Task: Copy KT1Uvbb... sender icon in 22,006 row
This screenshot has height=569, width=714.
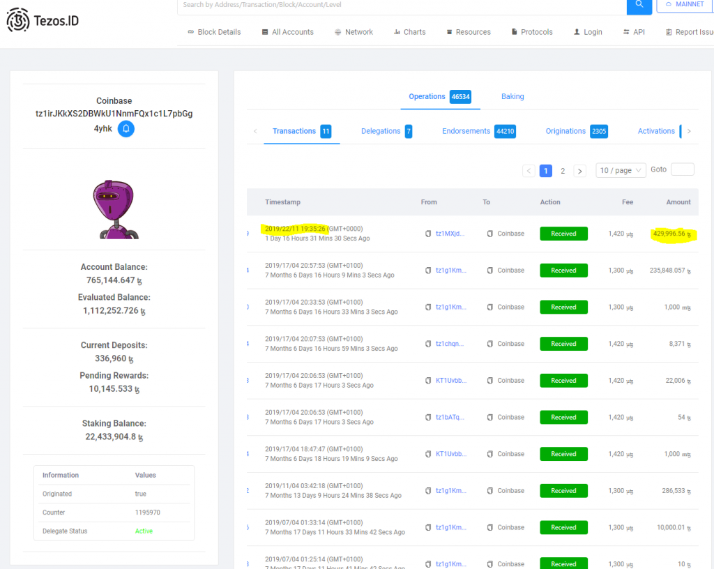Action: coord(428,381)
